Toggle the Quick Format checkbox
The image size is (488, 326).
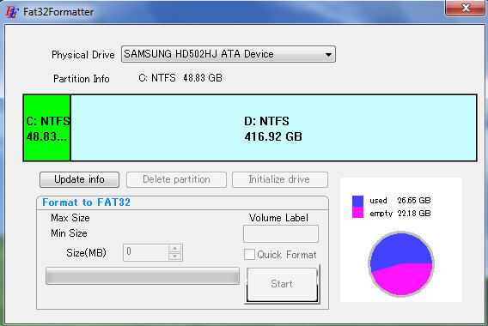(x=249, y=255)
